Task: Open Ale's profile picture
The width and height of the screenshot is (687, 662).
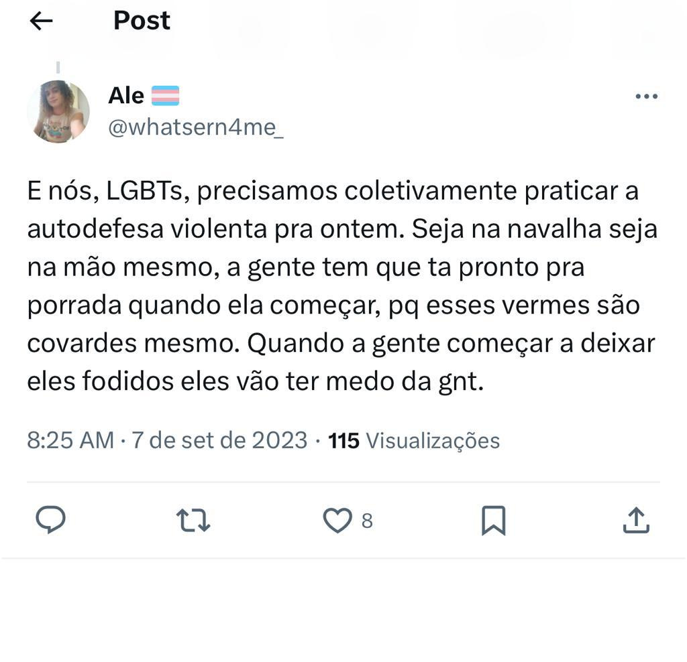Action: click(x=58, y=112)
